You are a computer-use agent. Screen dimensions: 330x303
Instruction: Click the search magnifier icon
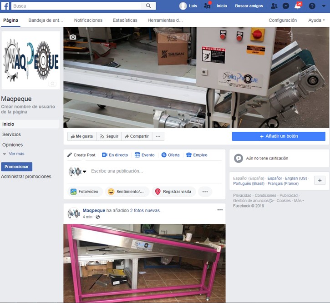click(x=148, y=6)
